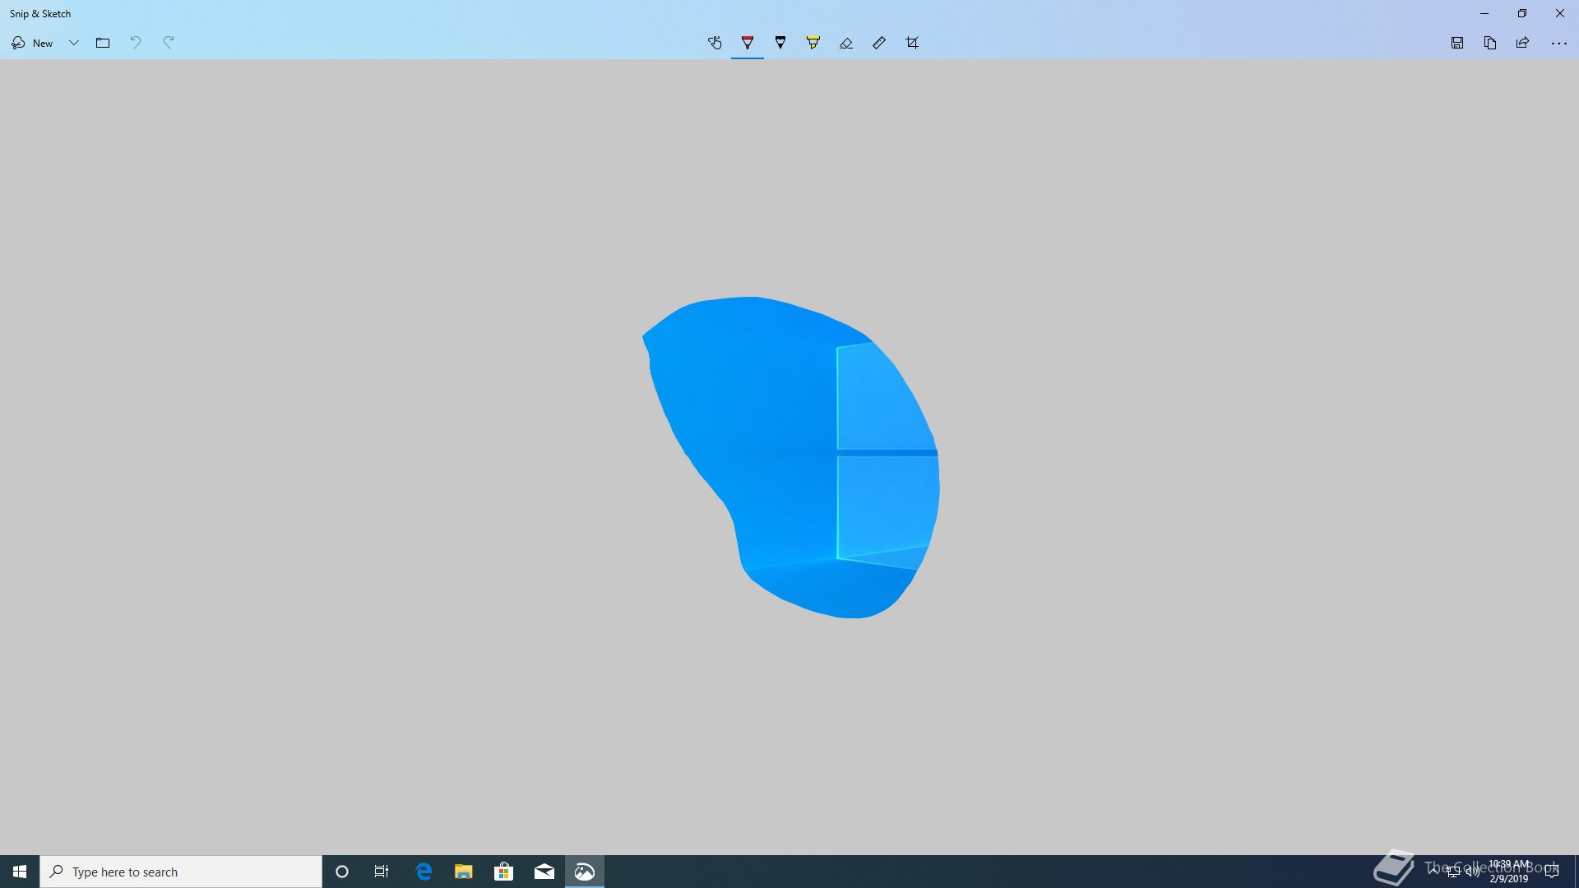Close the Snip & Sketch window
This screenshot has width=1579, height=888.
point(1560,13)
